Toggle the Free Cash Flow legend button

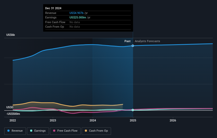coord(65,131)
